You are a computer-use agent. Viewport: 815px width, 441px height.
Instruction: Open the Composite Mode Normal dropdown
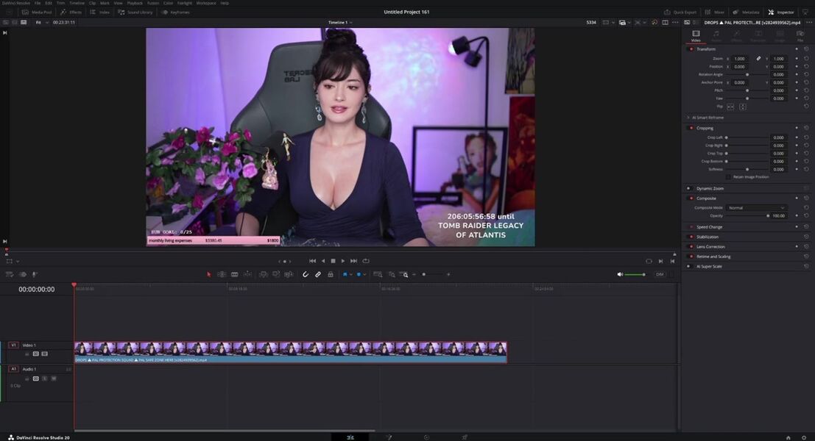click(x=756, y=207)
